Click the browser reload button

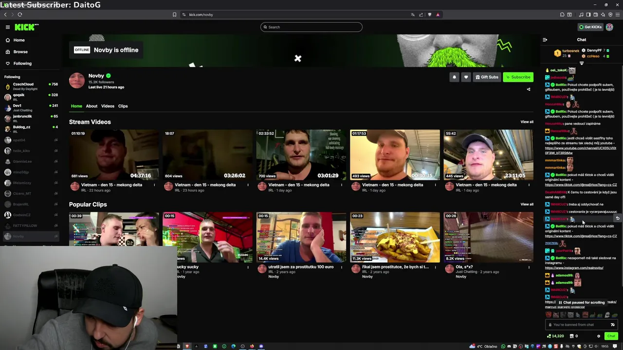click(20, 15)
